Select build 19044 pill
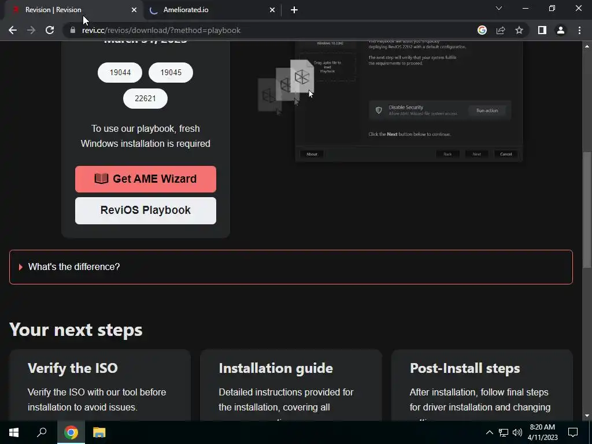This screenshot has width=592, height=444. click(120, 72)
